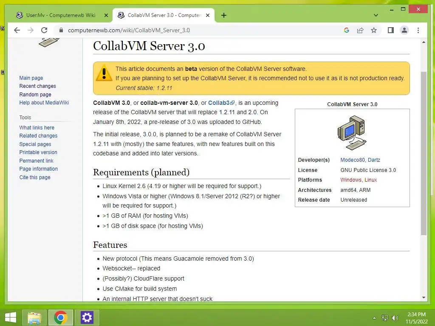435x326 pixels.
Task: Open developer Modeco80 link
Action: click(x=352, y=160)
